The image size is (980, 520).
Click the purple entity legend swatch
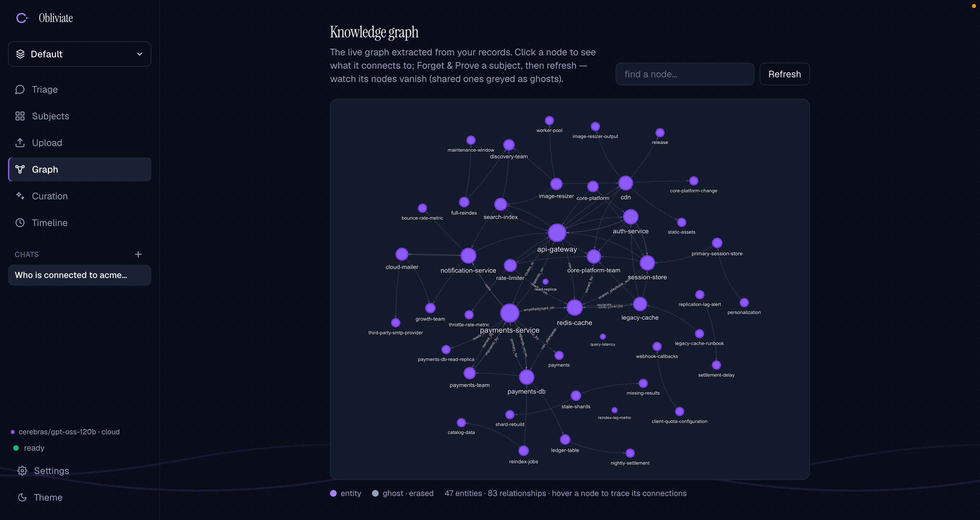coord(333,493)
